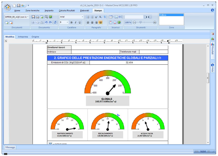Expand the quick access toolbar customize arrow
The width and height of the screenshot is (218, 156).
click(x=28, y=5)
